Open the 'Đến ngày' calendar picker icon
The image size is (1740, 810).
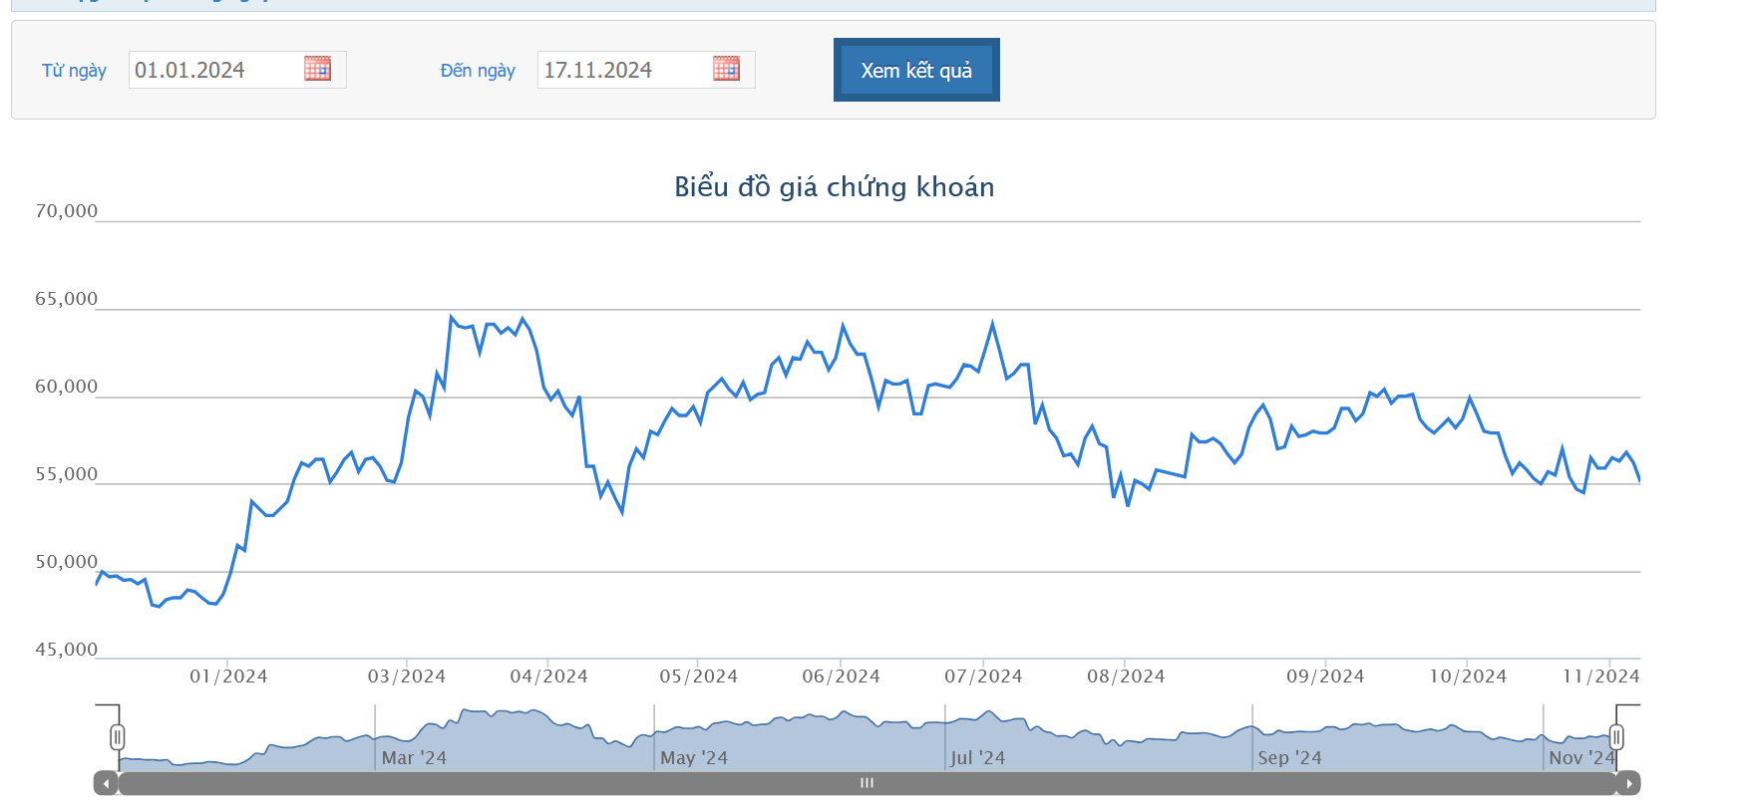tap(726, 69)
